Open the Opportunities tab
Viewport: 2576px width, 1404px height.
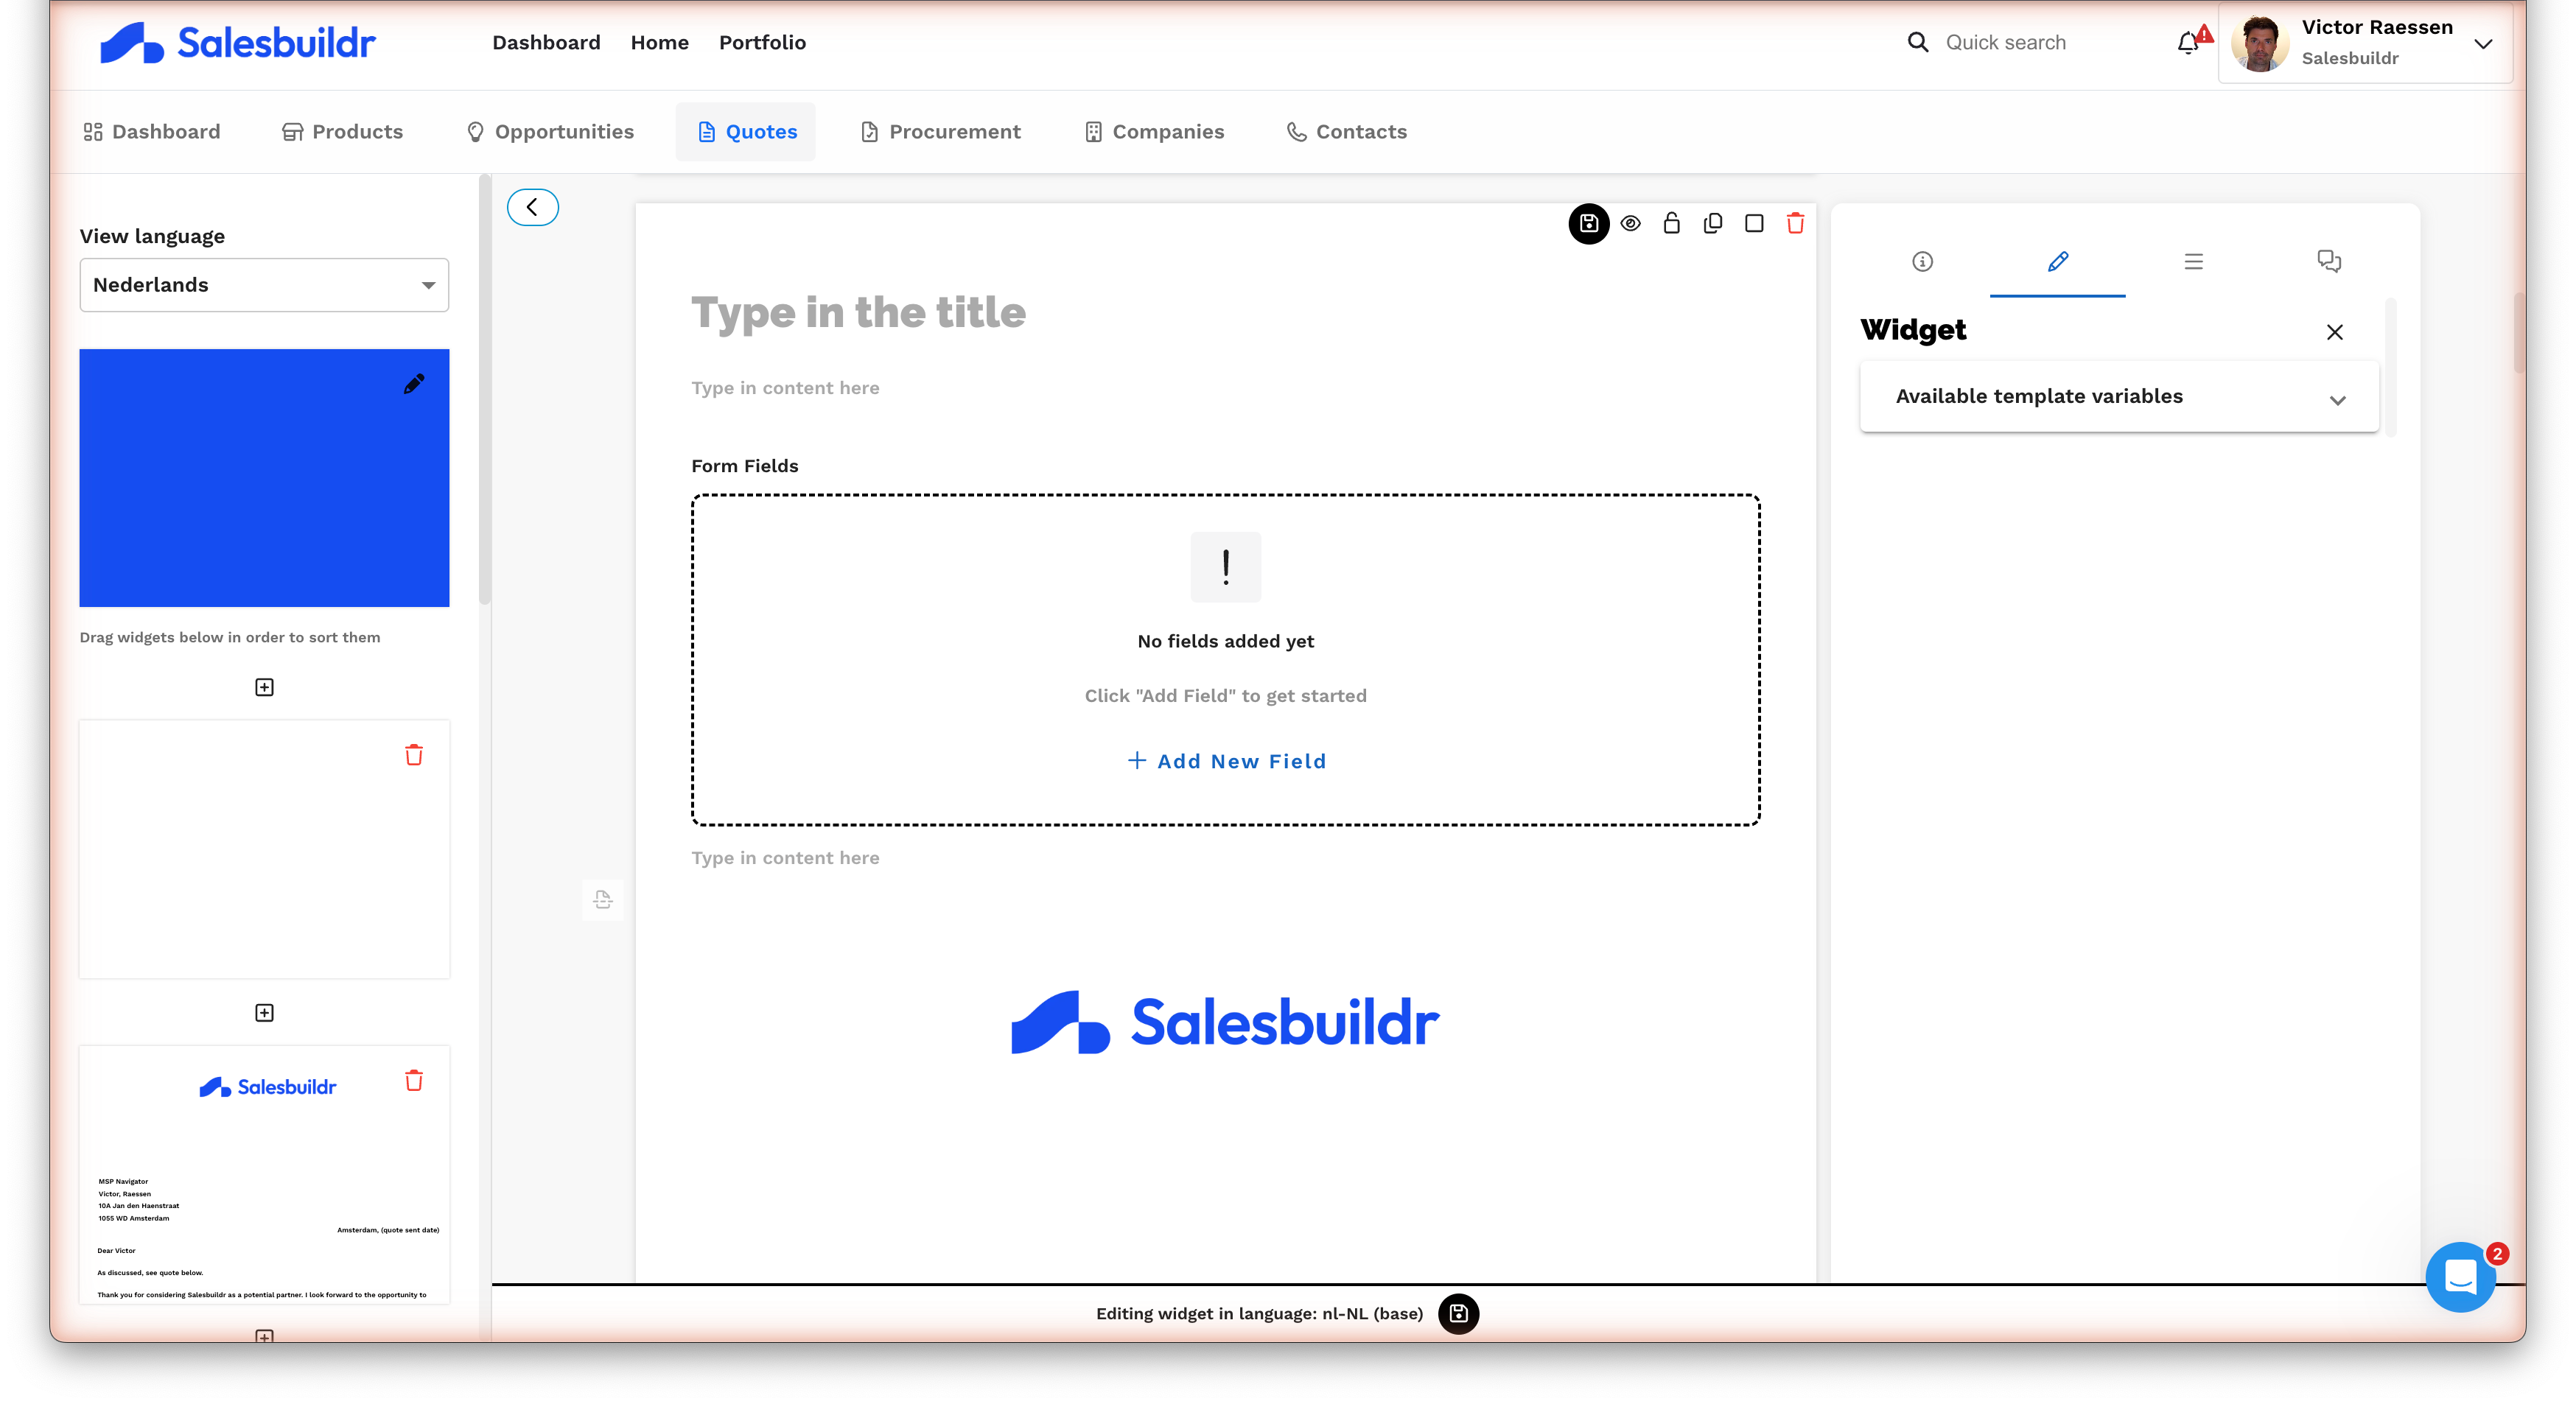point(550,132)
